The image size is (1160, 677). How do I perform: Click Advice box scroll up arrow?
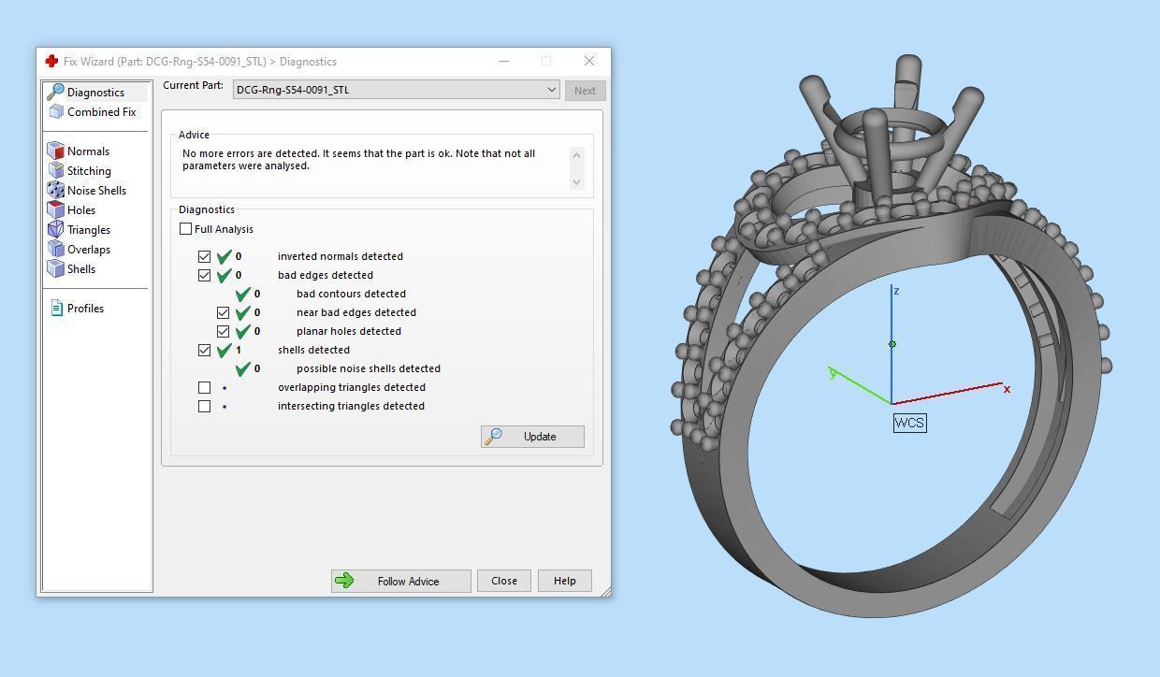coord(576,155)
